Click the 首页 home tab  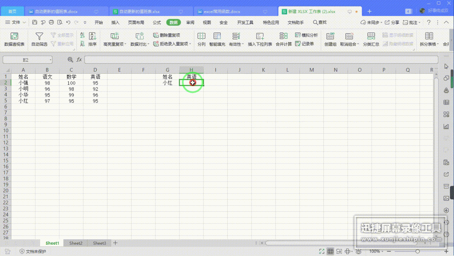12,11
